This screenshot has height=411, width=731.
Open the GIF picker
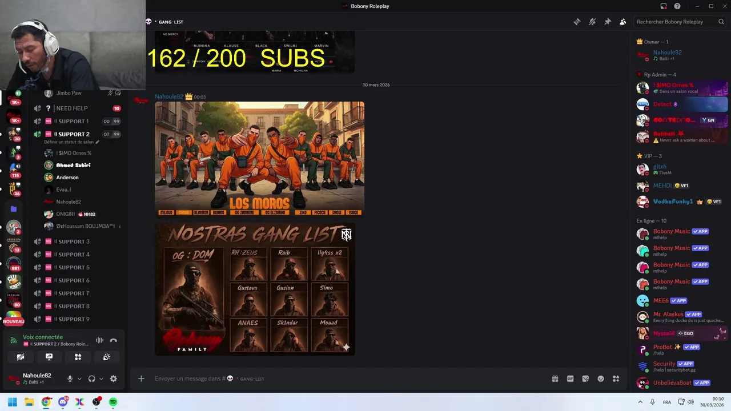click(570, 378)
